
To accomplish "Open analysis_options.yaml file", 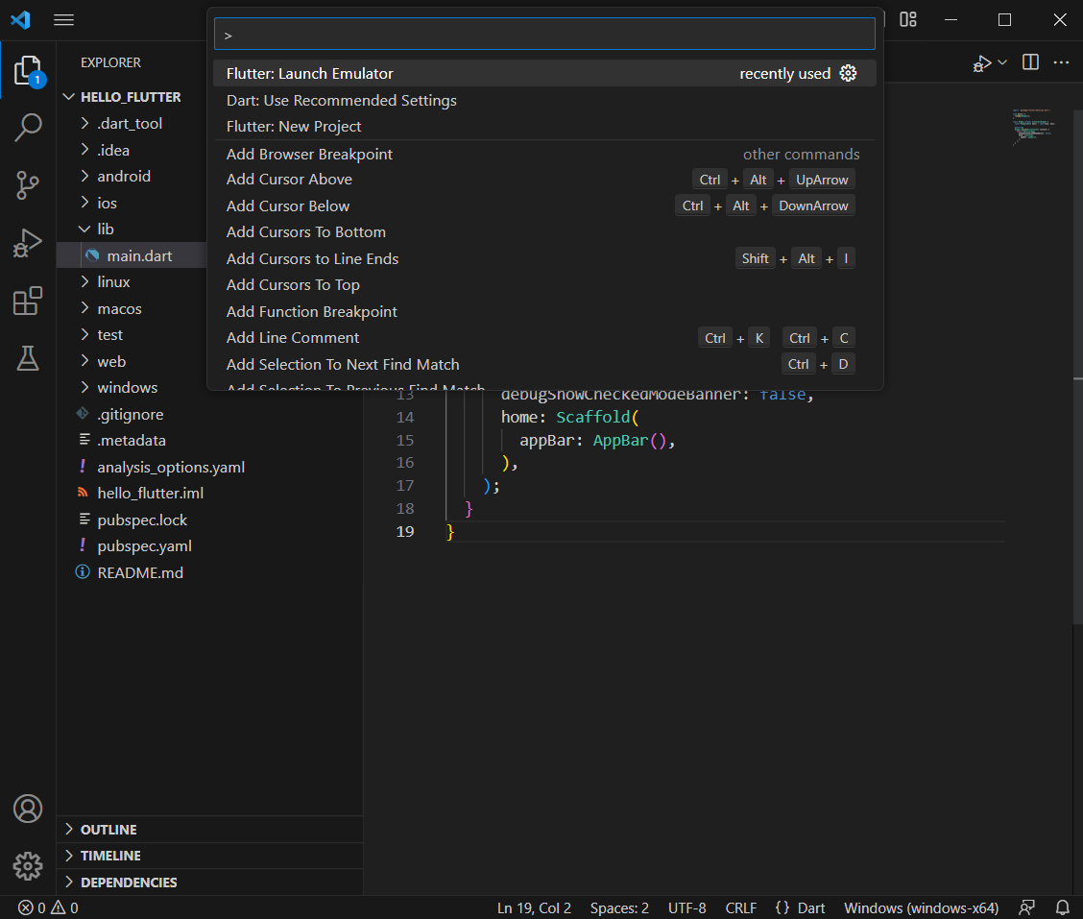I will point(209,467).
